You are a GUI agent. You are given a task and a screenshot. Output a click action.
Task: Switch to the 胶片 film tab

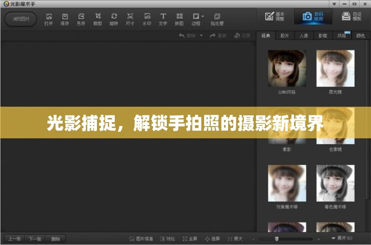285,36
